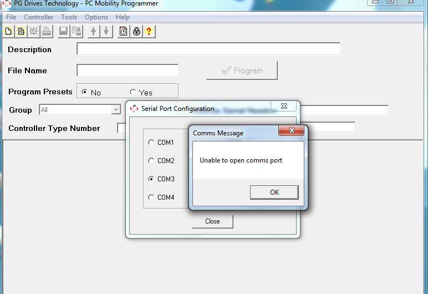The height and width of the screenshot is (294, 428).
Task: Click the clock document toolbar icon
Action: 123,32
